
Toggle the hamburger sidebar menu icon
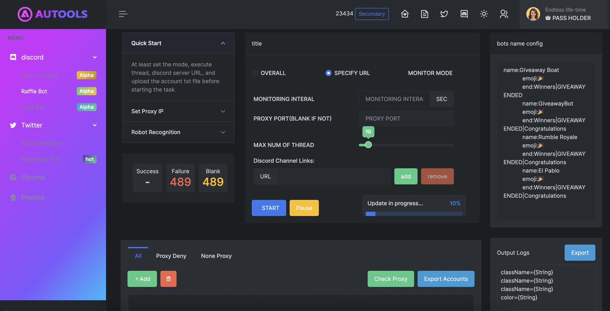[123, 14]
